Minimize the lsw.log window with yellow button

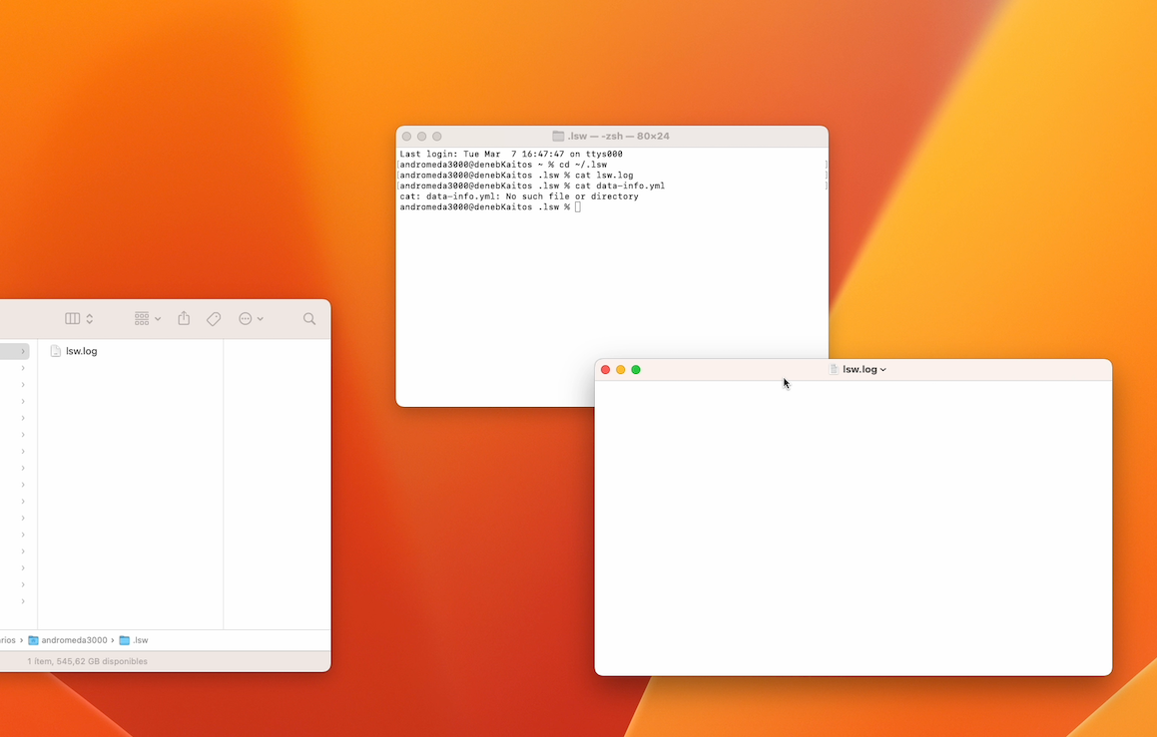click(621, 369)
